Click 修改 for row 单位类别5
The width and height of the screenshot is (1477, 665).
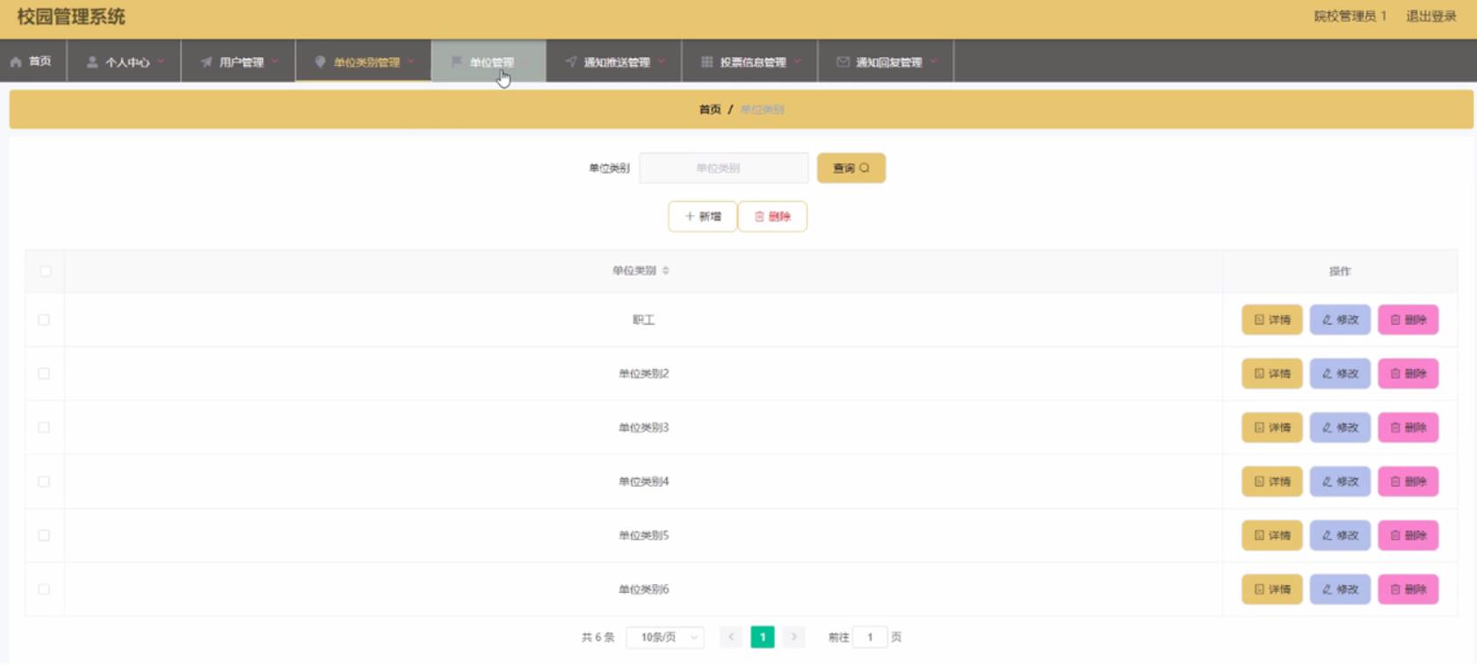point(1340,535)
